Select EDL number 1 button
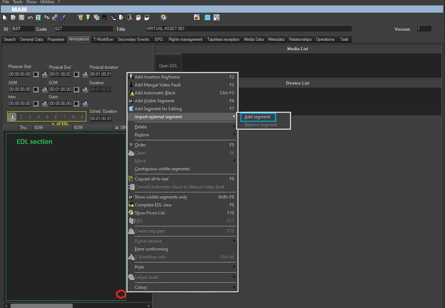Viewport: 445px width, 308px height. click(12, 117)
